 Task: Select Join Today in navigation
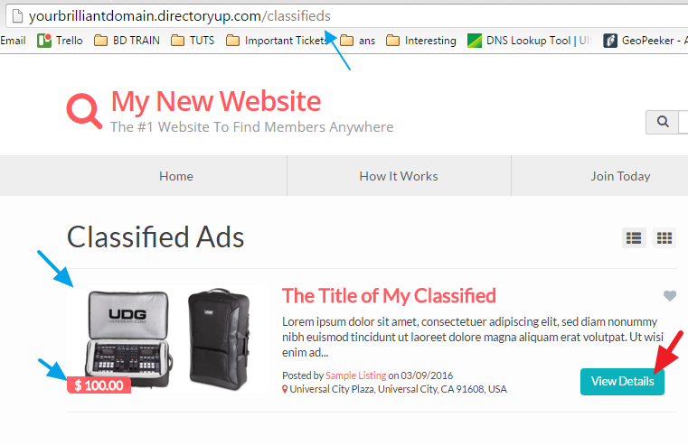pos(620,176)
